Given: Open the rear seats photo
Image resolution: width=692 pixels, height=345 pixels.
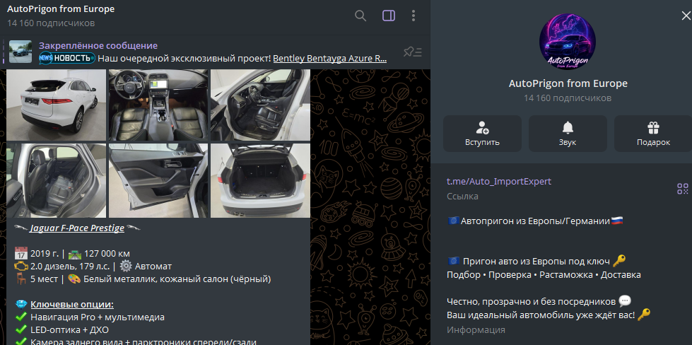Looking at the screenshot, I should 56,180.
